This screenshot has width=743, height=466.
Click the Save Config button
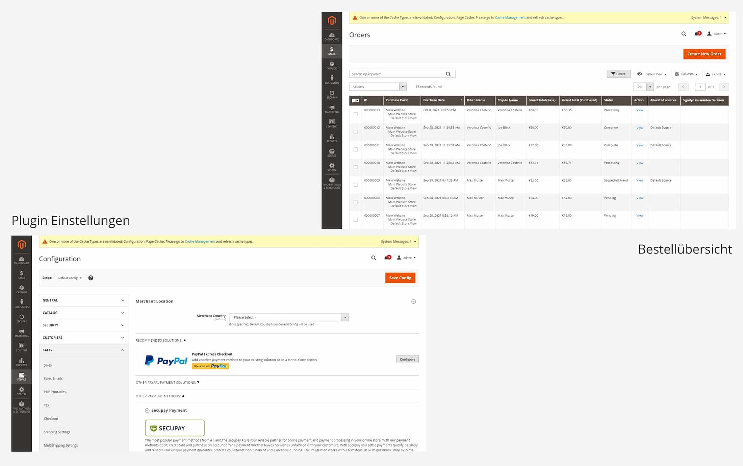pos(400,278)
